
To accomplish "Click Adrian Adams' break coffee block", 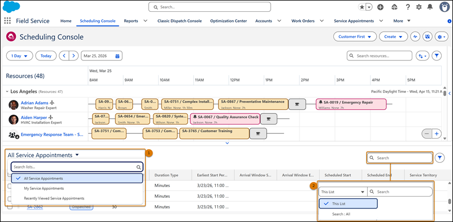I will [297, 104].
